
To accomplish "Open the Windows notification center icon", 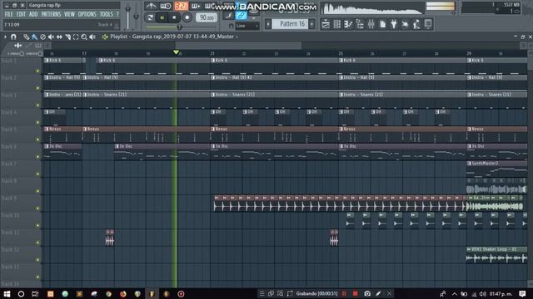I will click(x=522, y=293).
